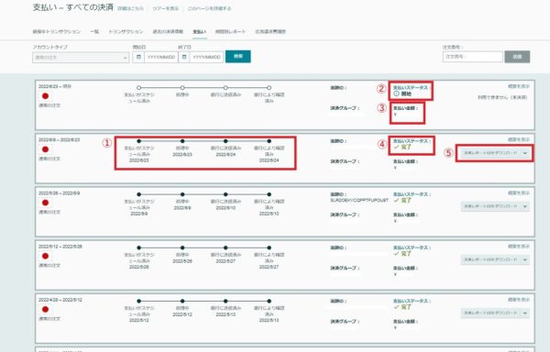The image size is (550, 352).
Task: Click 概要を表示 in the 2022/6/23 – 現在 row
Action: coord(519,86)
